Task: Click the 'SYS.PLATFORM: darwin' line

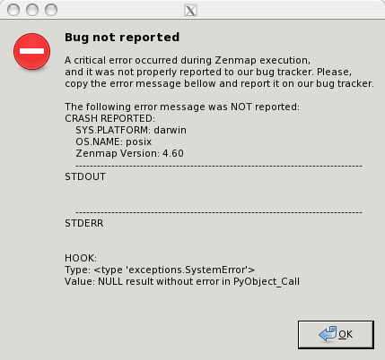Action: (x=131, y=130)
